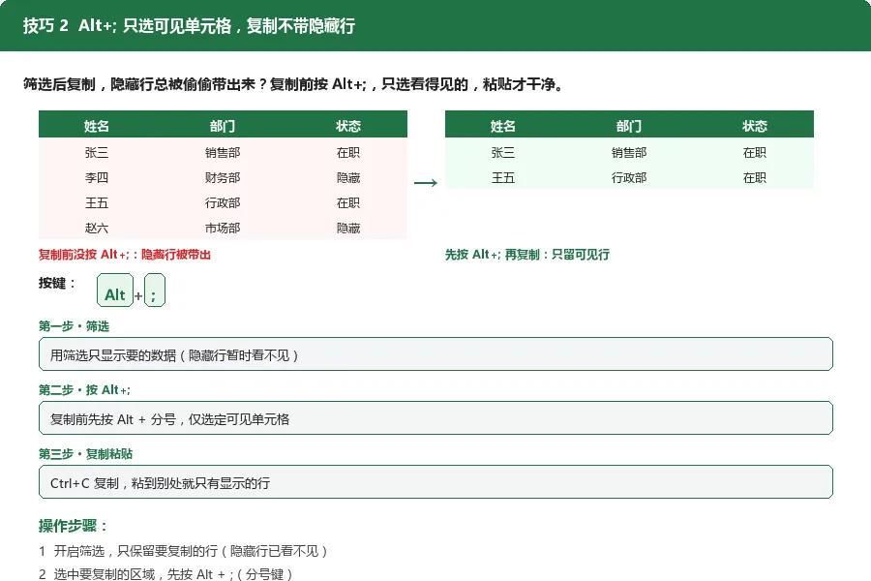871x581 pixels.
Task: Click the green arrow between tables
Action: (426, 183)
